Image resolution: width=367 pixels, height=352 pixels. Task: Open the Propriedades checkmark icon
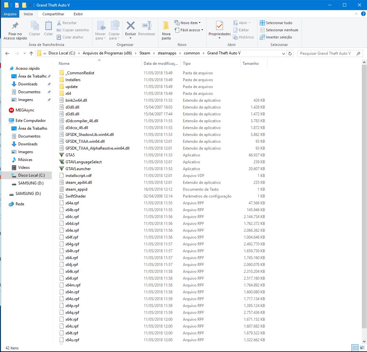[220, 25]
